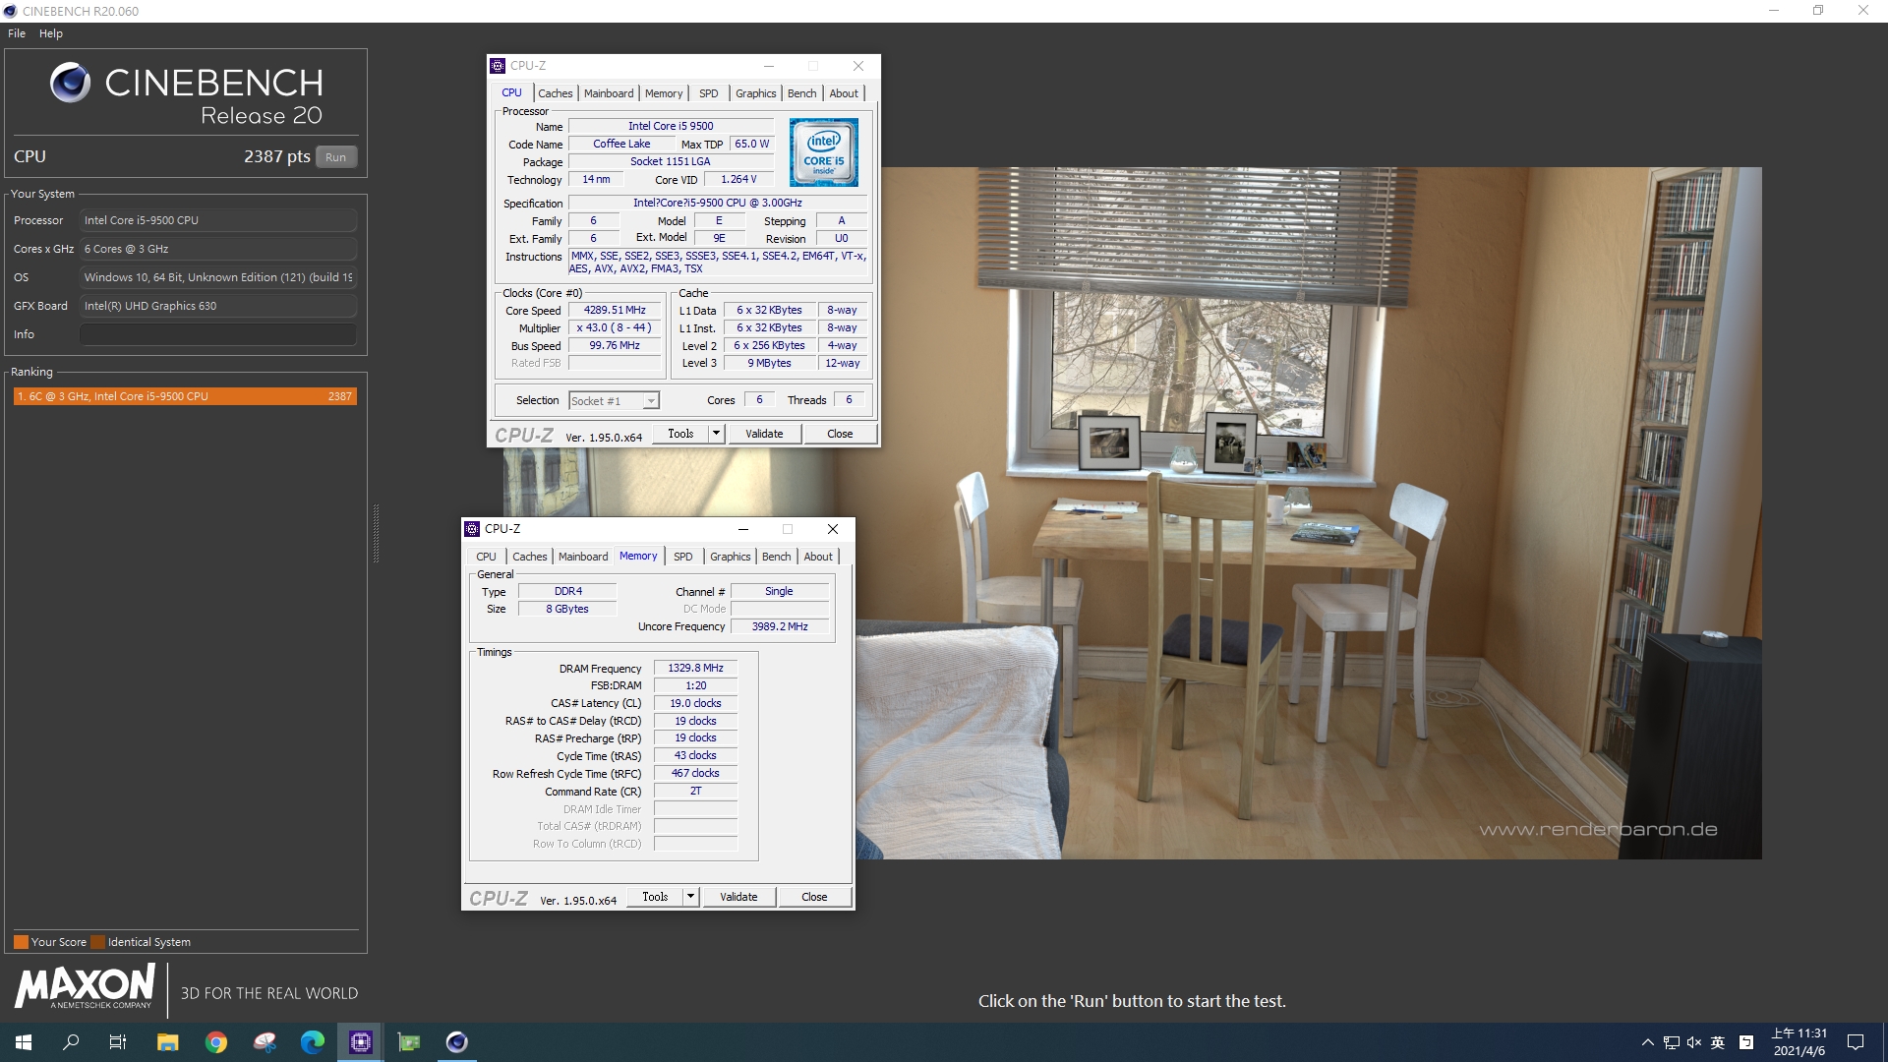Image resolution: width=1888 pixels, height=1062 pixels.
Task: Switch to Cinebench taskbar icon
Action: click(457, 1042)
